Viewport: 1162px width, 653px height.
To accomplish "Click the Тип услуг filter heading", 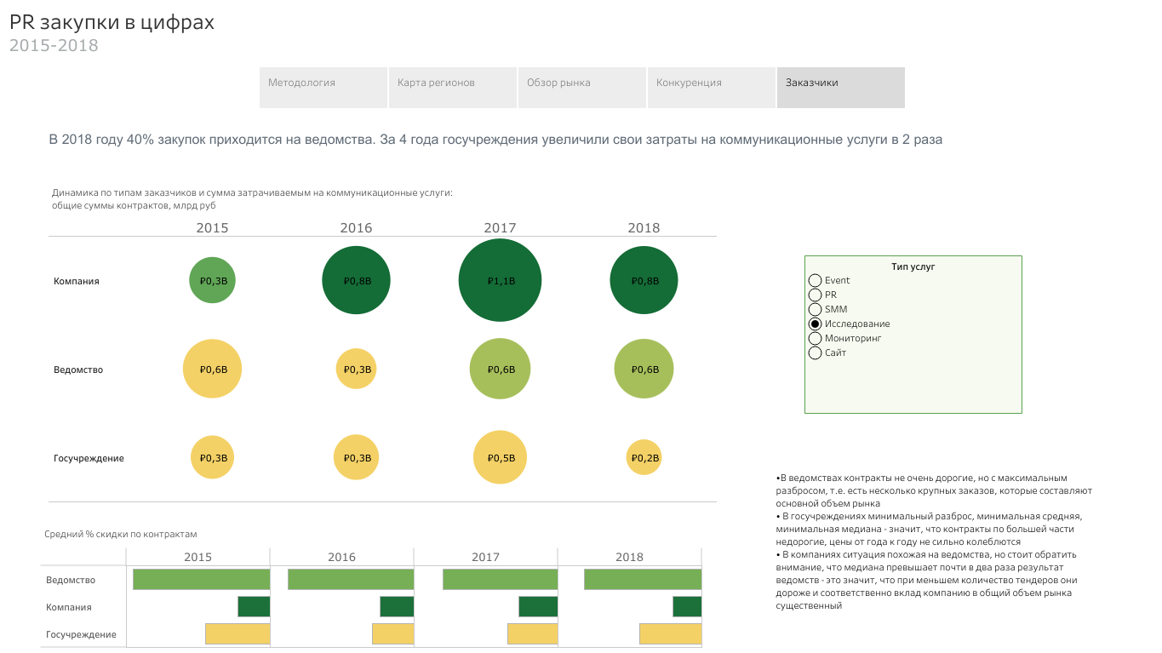I will coord(913,266).
